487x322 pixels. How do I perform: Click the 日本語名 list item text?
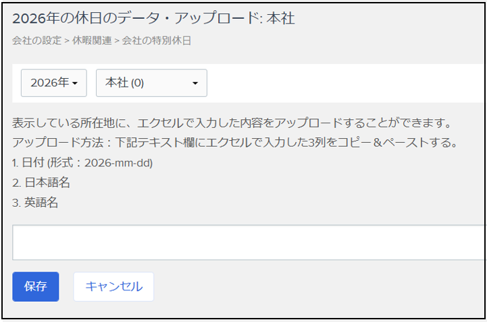[47, 183]
